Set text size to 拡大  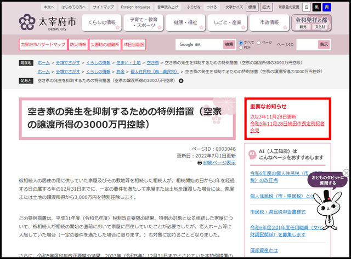(266, 7)
